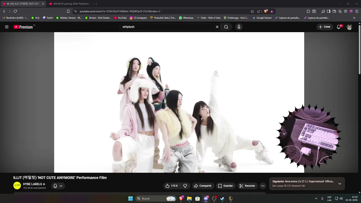Open the Twitch bookmark
Viewport: 361px width, 203px height.
point(48,18)
